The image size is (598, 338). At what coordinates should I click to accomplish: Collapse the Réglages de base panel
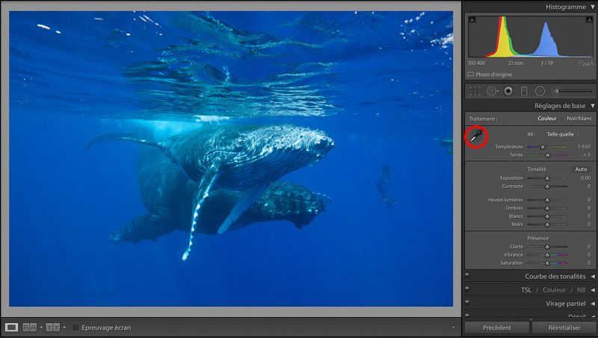pos(593,105)
